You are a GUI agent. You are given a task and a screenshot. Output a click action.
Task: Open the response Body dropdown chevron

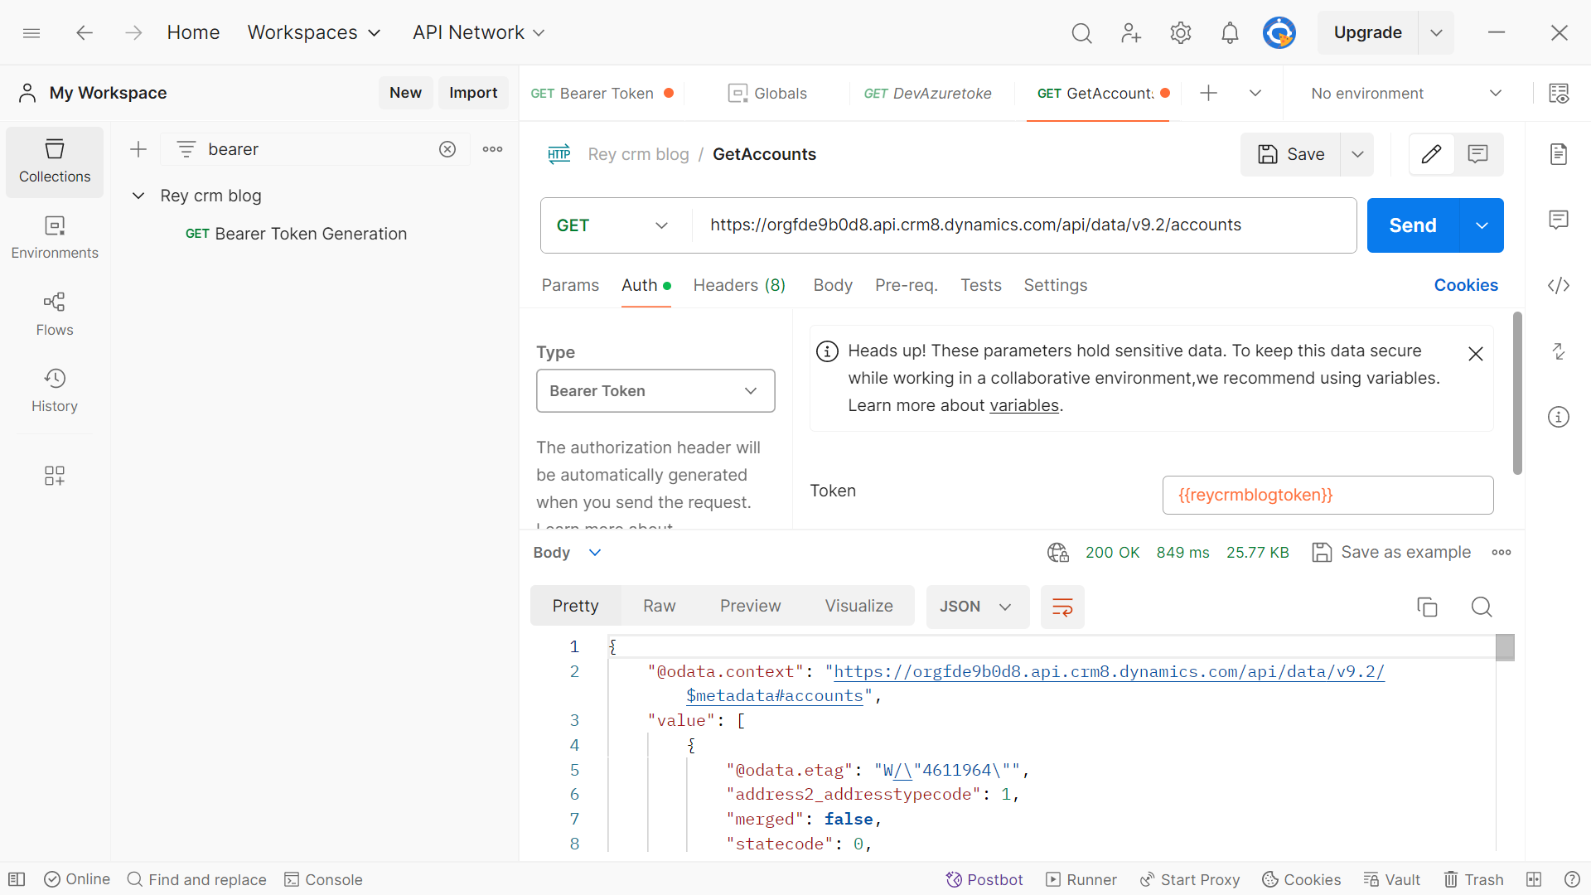point(595,553)
